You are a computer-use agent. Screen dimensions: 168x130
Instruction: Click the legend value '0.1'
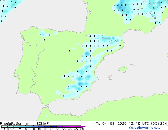[3, 129]
